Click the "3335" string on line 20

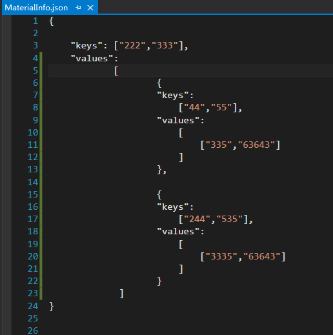click(221, 256)
